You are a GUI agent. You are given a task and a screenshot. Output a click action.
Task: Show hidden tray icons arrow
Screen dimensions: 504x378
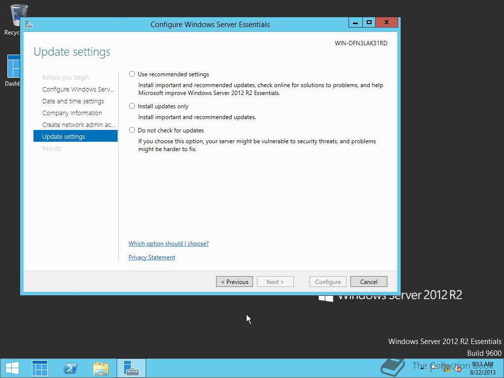[x=422, y=368]
